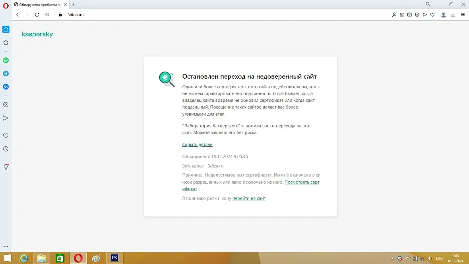
Task: Open the find-in-page search icon
Action: (x=394, y=15)
